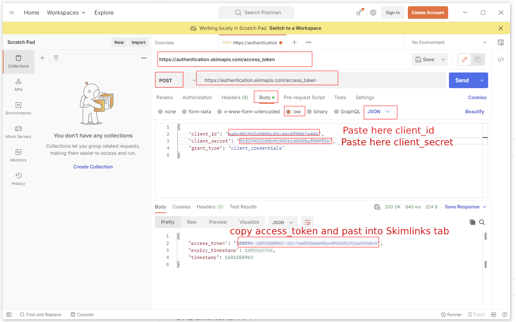Open the code snippet panel icon
The image size is (516, 322).
tap(501, 60)
